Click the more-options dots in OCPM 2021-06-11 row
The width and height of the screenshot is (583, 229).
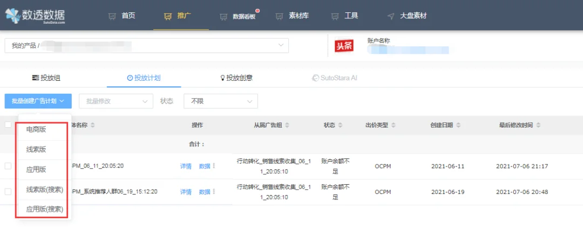tap(214, 166)
